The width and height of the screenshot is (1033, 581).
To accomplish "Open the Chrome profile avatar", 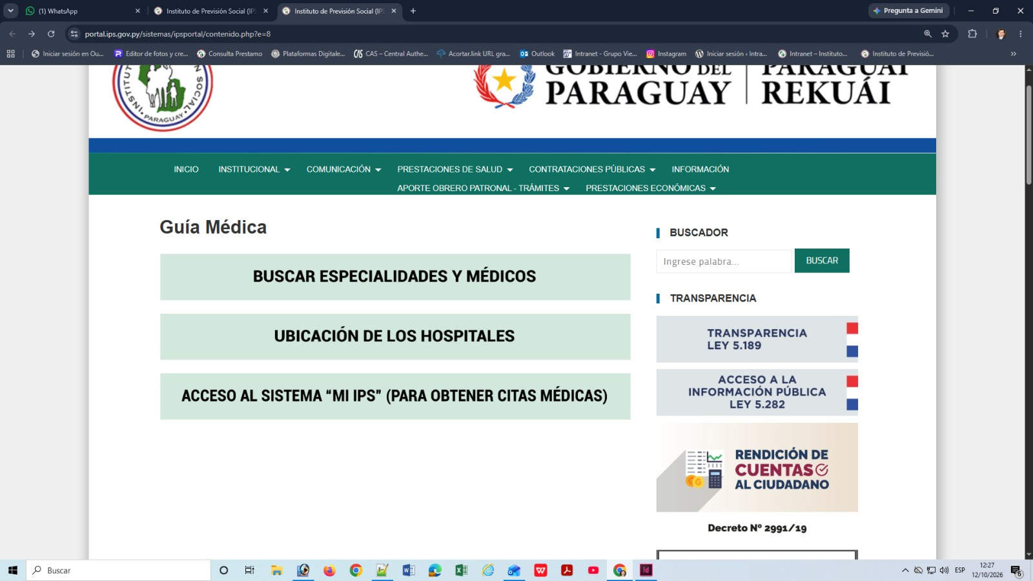I will coord(1001,34).
